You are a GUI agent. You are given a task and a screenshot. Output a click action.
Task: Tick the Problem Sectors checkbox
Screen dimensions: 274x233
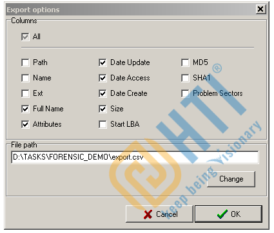(185, 93)
